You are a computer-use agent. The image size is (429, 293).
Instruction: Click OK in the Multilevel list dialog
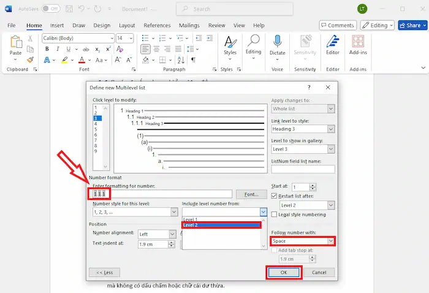click(x=283, y=272)
